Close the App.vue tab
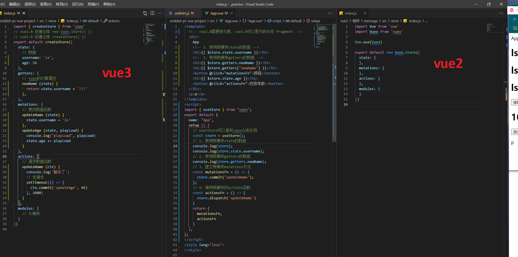The height and width of the screenshot is (257, 518). [x=232, y=13]
